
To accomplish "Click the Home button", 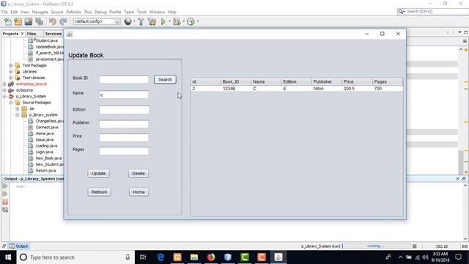I will (139, 192).
